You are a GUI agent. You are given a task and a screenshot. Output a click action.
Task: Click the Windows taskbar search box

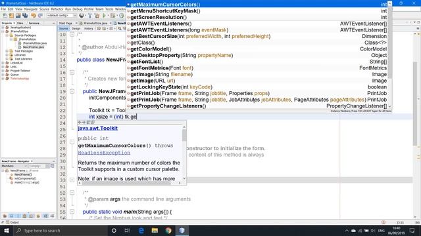click(60, 230)
